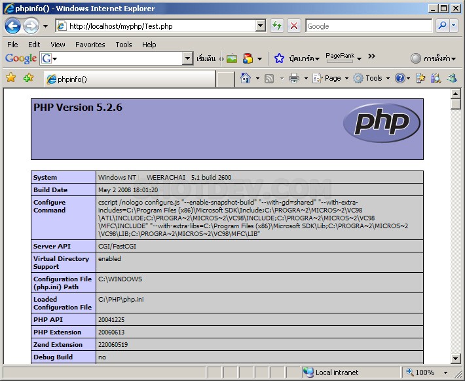Viewport: 465px width, 381px height.
Task: Open the View menu
Action: click(58, 45)
